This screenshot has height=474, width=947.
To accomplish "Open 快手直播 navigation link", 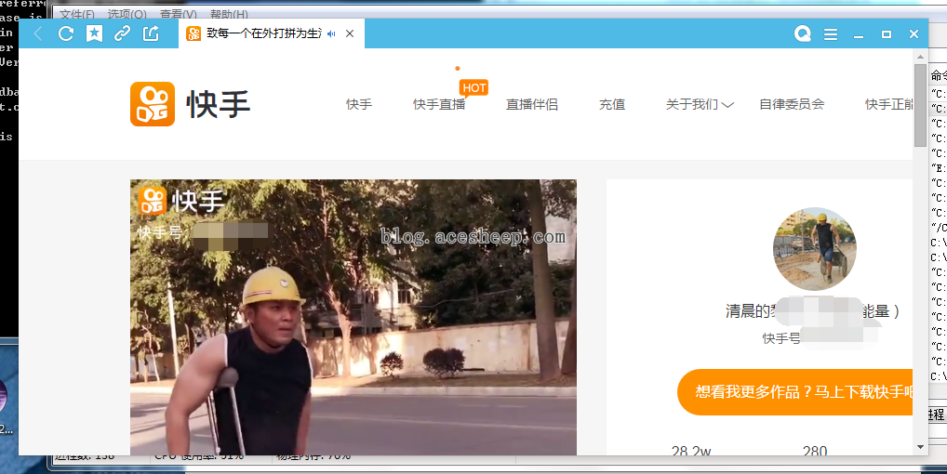I will pyautogui.click(x=439, y=104).
